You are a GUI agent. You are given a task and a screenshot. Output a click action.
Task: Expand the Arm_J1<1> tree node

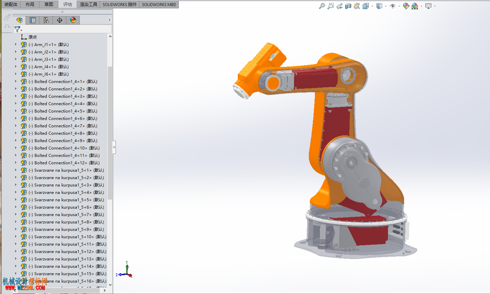coord(16,44)
